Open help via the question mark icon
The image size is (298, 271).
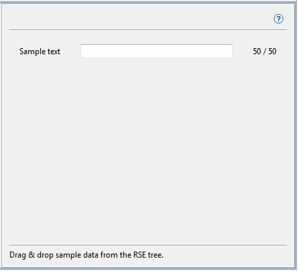pos(279,19)
